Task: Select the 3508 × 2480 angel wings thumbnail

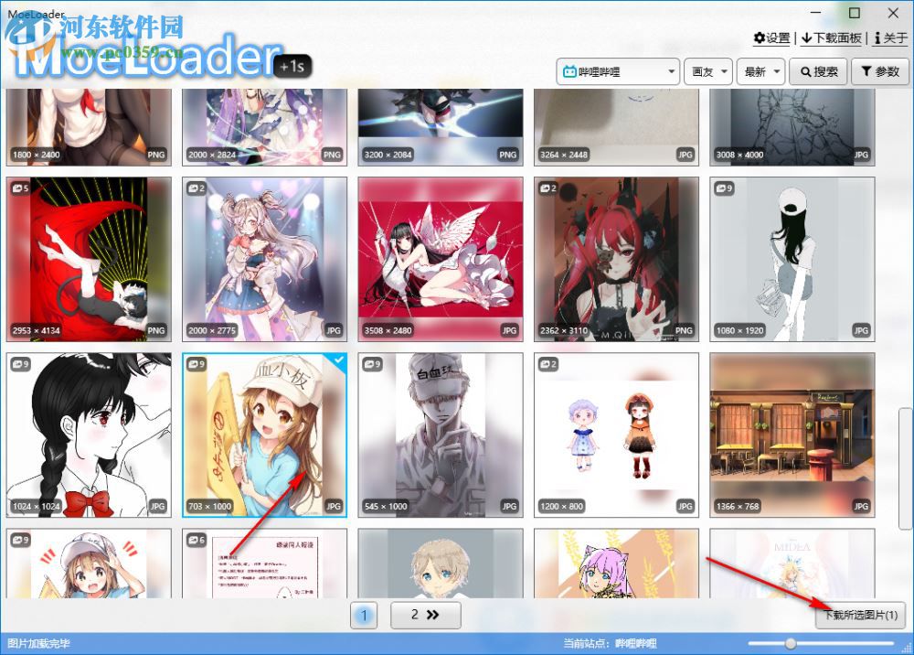Action: (441, 260)
